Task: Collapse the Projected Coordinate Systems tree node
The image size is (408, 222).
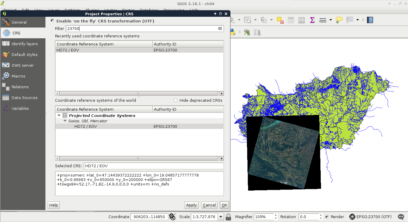Action: click(x=59, y=115)
